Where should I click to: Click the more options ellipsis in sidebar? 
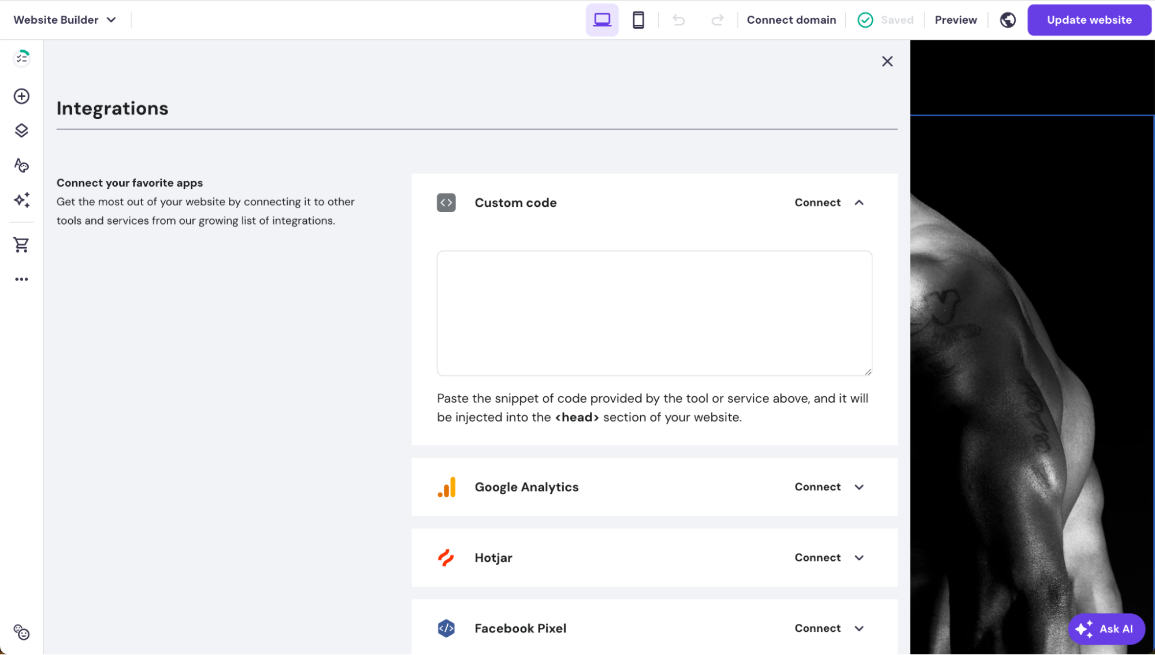coord(21,279)
